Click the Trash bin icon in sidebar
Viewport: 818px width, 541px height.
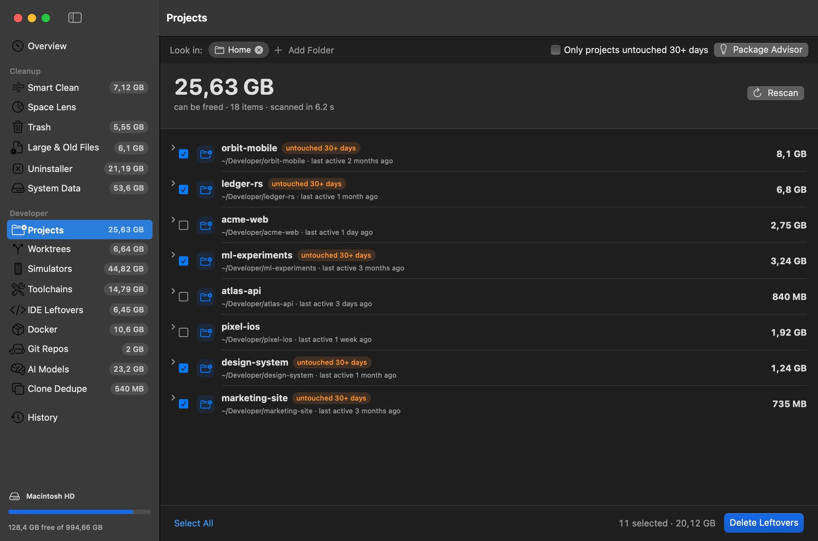(x=18, y=127)
